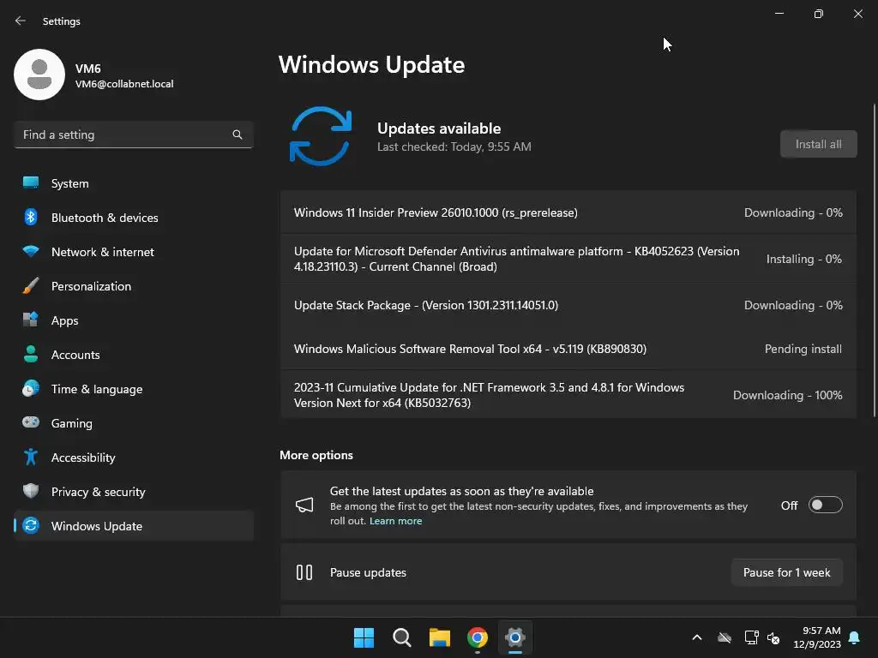Click the Time & language clock icon
Image resolution: width=878 pixels, height=658 pixels.
point(31,388)
